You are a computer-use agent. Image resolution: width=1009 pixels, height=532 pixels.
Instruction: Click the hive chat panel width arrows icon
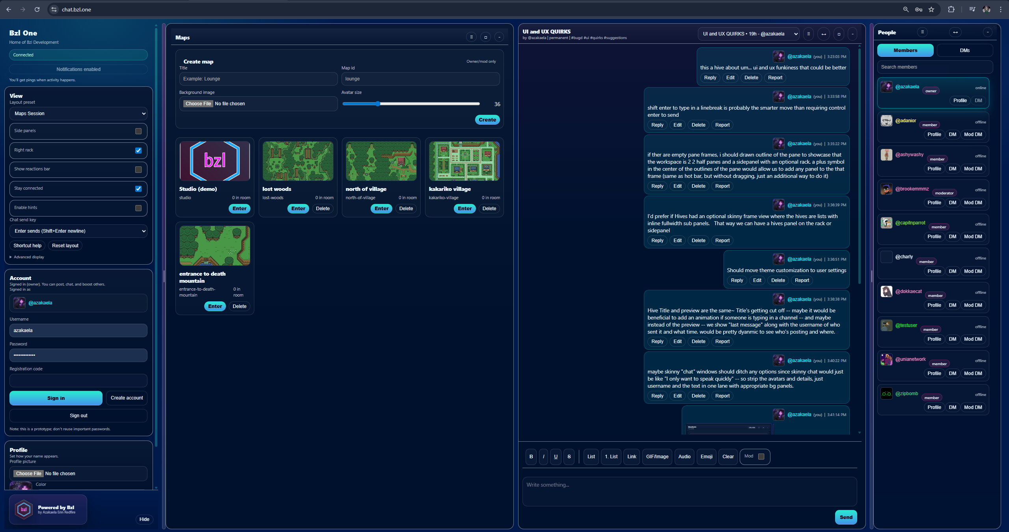pyautogui.click(x=824, y=34)
